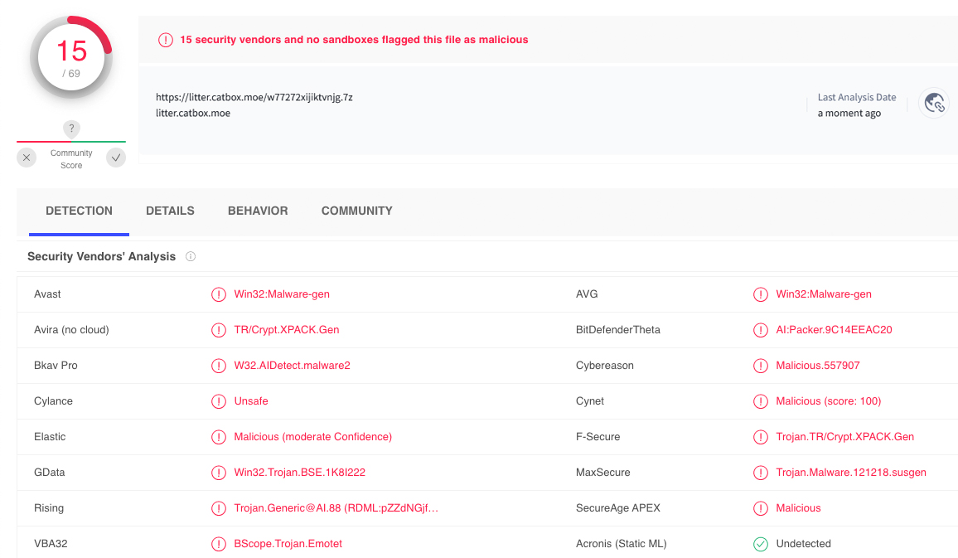This screenshot has height=558, width=958.
Task: Click the Cybereason vendor name
Action: point(604,366)
